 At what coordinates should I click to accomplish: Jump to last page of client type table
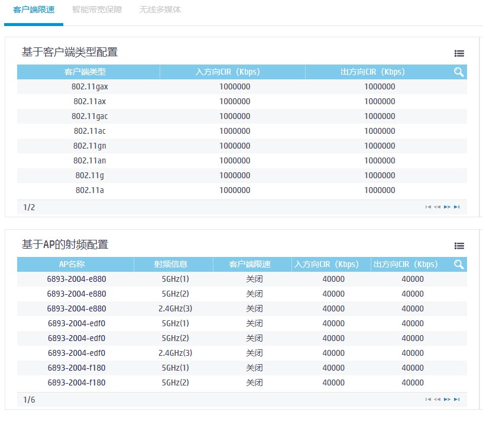pos(456,207)
